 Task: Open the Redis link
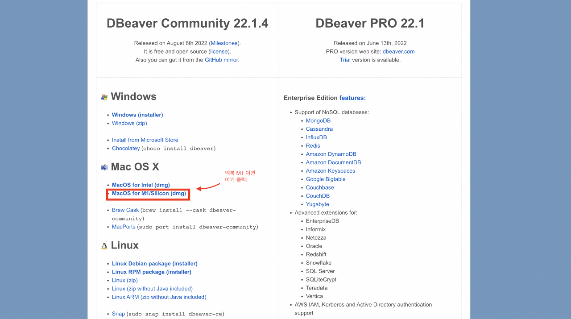point(313,146)
